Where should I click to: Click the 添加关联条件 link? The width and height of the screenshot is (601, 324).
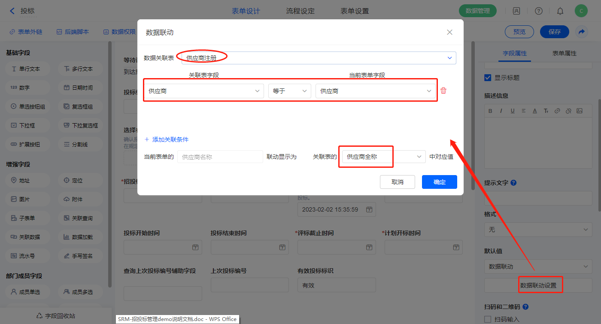[167, 139]
